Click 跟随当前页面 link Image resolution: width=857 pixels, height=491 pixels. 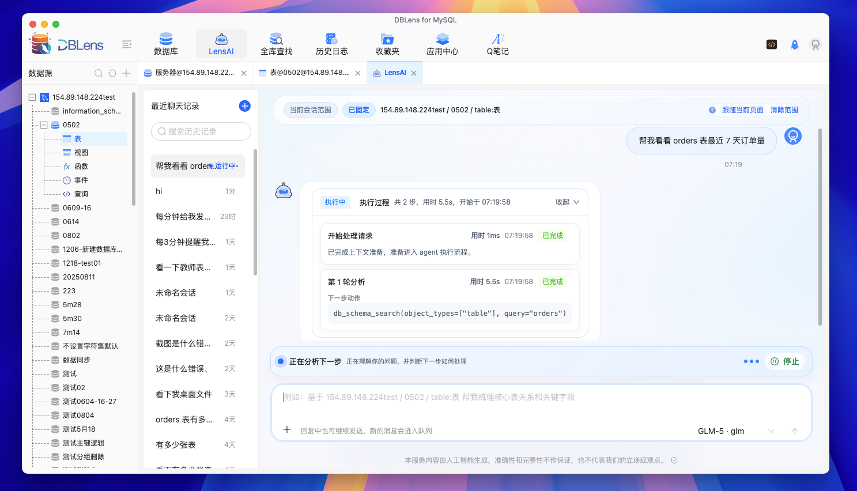pyautogui.click(x=742, y=110)
